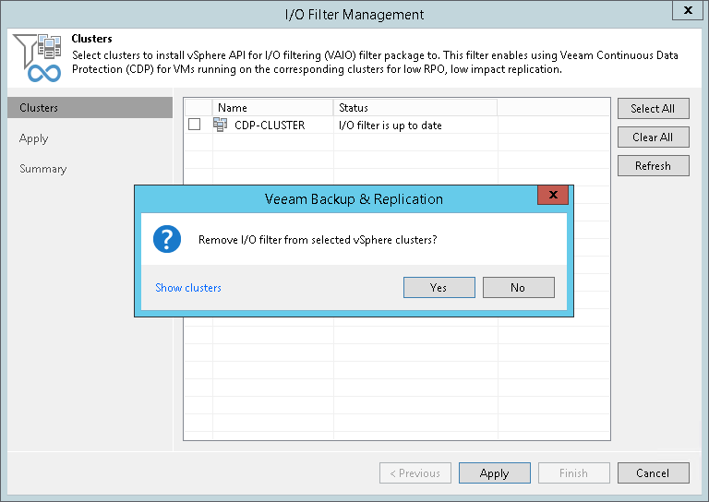Viewport: 709px width, 502px height.
Task: Select the CDP-CLUSTER row name
Action: point(270,125)
